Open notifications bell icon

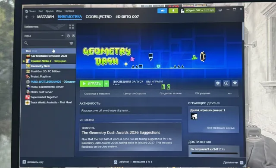coord(173,11)
